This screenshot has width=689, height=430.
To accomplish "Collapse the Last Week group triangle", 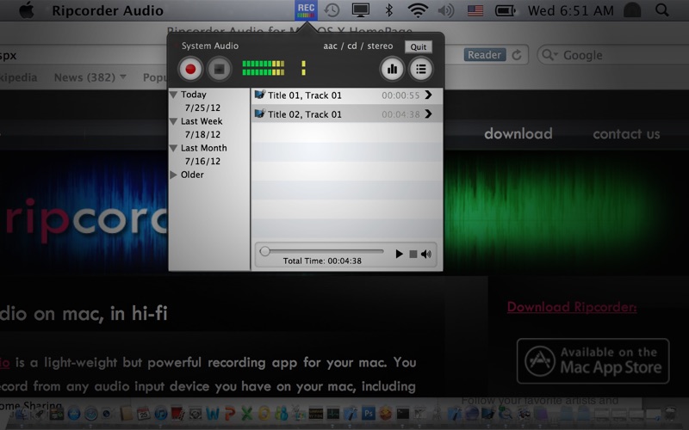I will (x=174, y=121).
